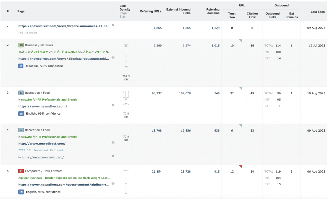Screen dimensions: 329x199
Task: Click blue corner flag in row 3
Action: point(240,88)
